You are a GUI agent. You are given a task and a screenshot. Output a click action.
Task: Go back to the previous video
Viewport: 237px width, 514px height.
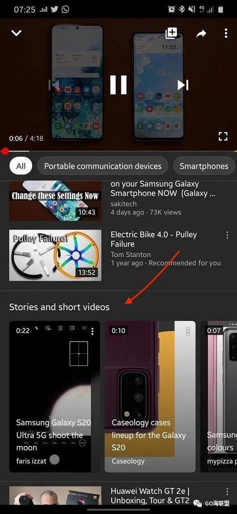click(x=53, y=85)
